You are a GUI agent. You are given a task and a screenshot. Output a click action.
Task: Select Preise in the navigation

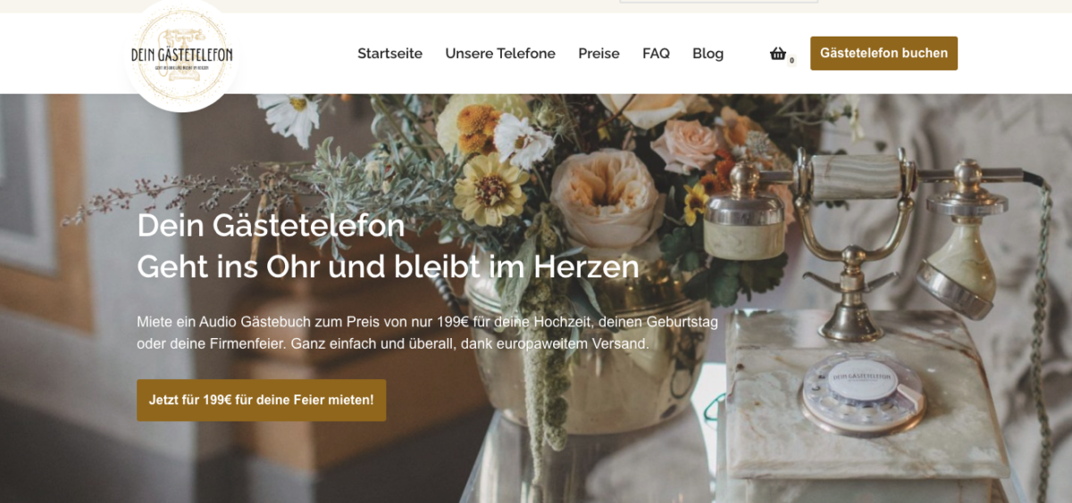click(599, 54)
